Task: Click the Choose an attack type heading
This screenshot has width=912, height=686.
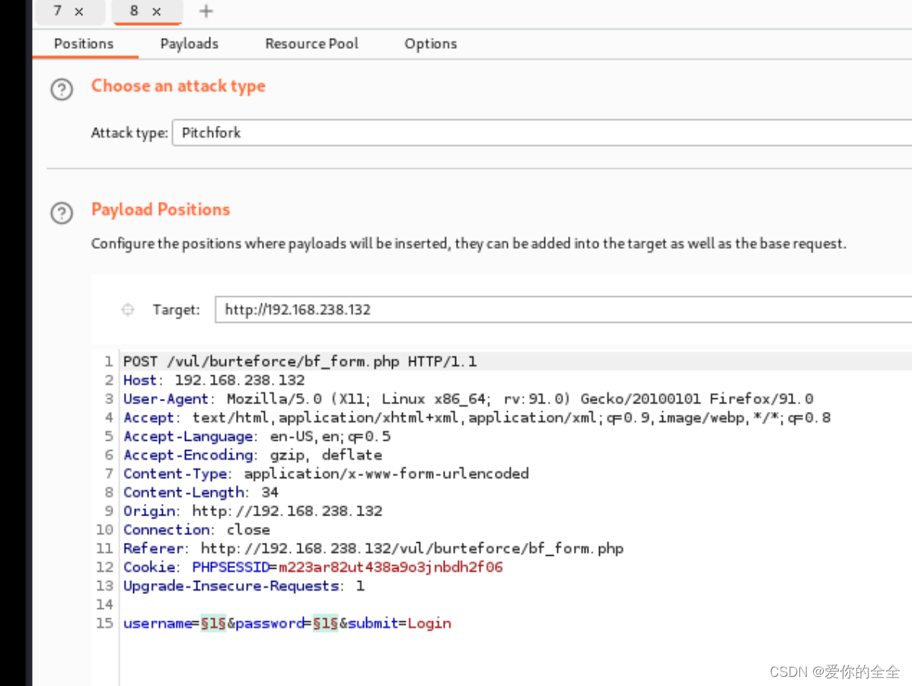Action: 178,86
